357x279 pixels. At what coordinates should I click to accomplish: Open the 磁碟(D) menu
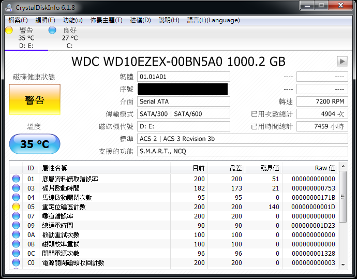[141, 20]
